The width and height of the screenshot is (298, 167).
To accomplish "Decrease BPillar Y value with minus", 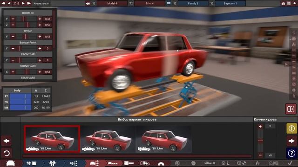I will [13, 37].
